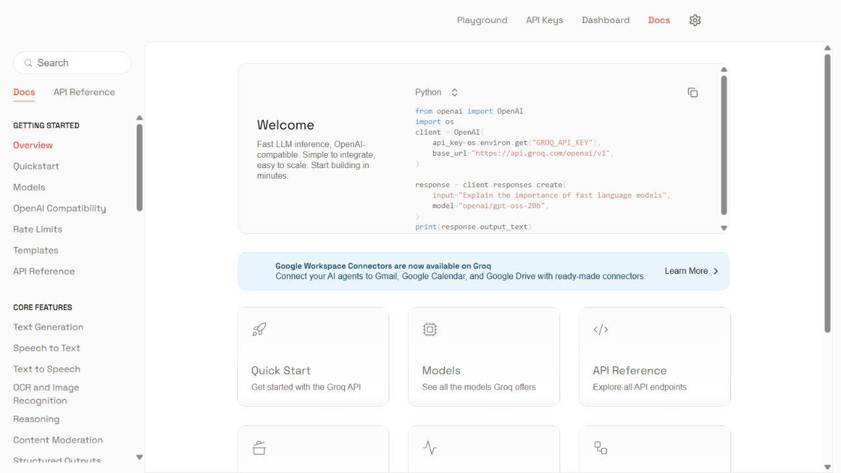Click sidebar scrollbar up arrow

tap(139, 118)
